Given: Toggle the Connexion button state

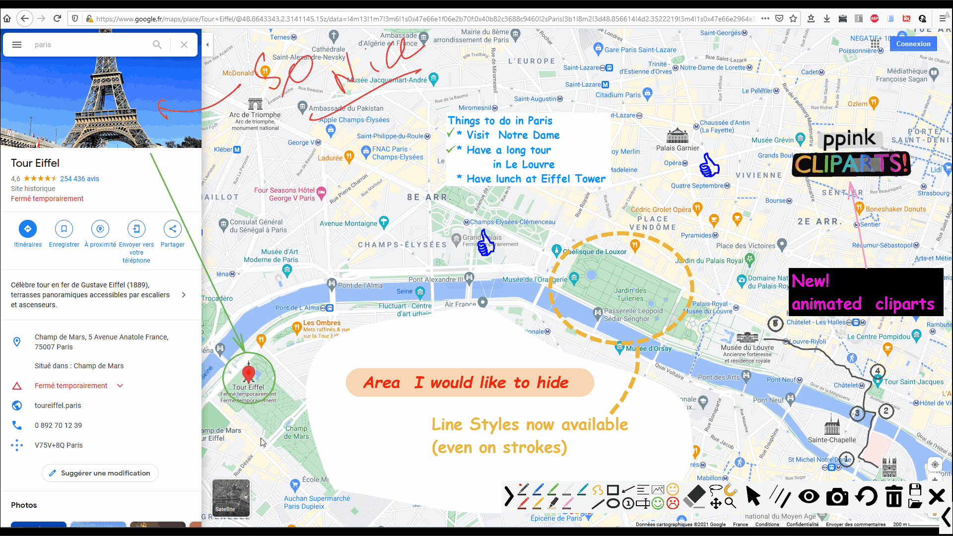Looking at the screenshot, I should click(913, 43).
